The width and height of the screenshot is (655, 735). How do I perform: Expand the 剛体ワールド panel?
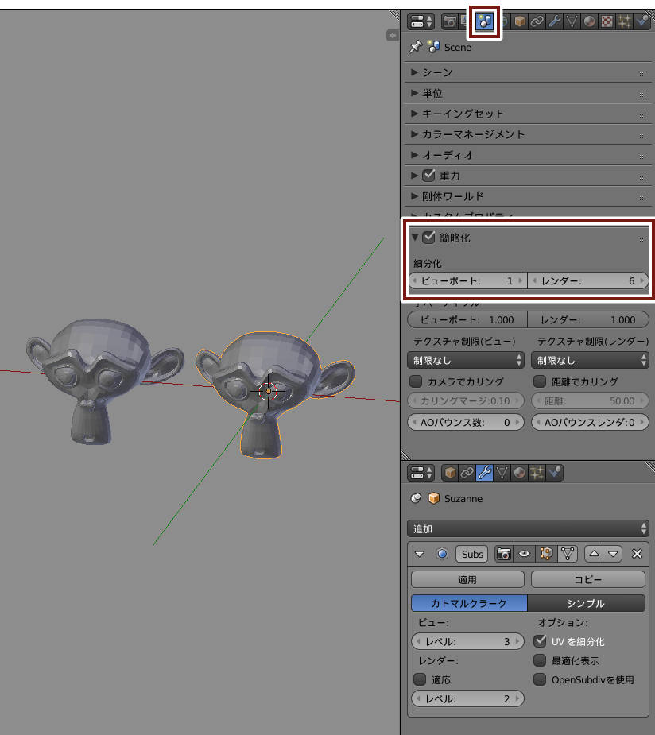pyautogui.click(x=414, y=196)
